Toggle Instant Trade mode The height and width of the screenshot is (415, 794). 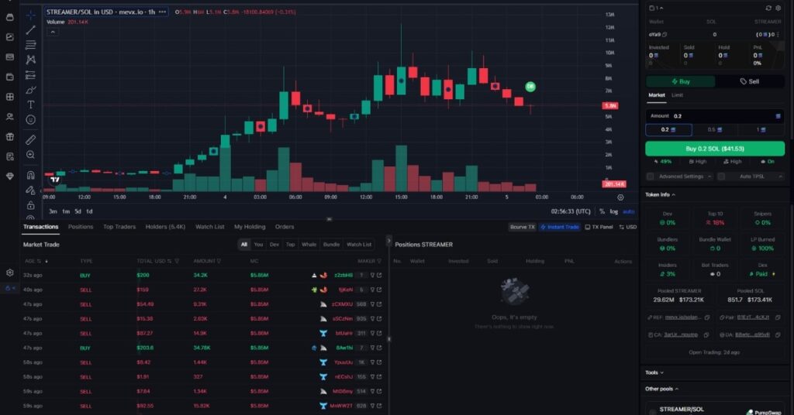(560, 227)
